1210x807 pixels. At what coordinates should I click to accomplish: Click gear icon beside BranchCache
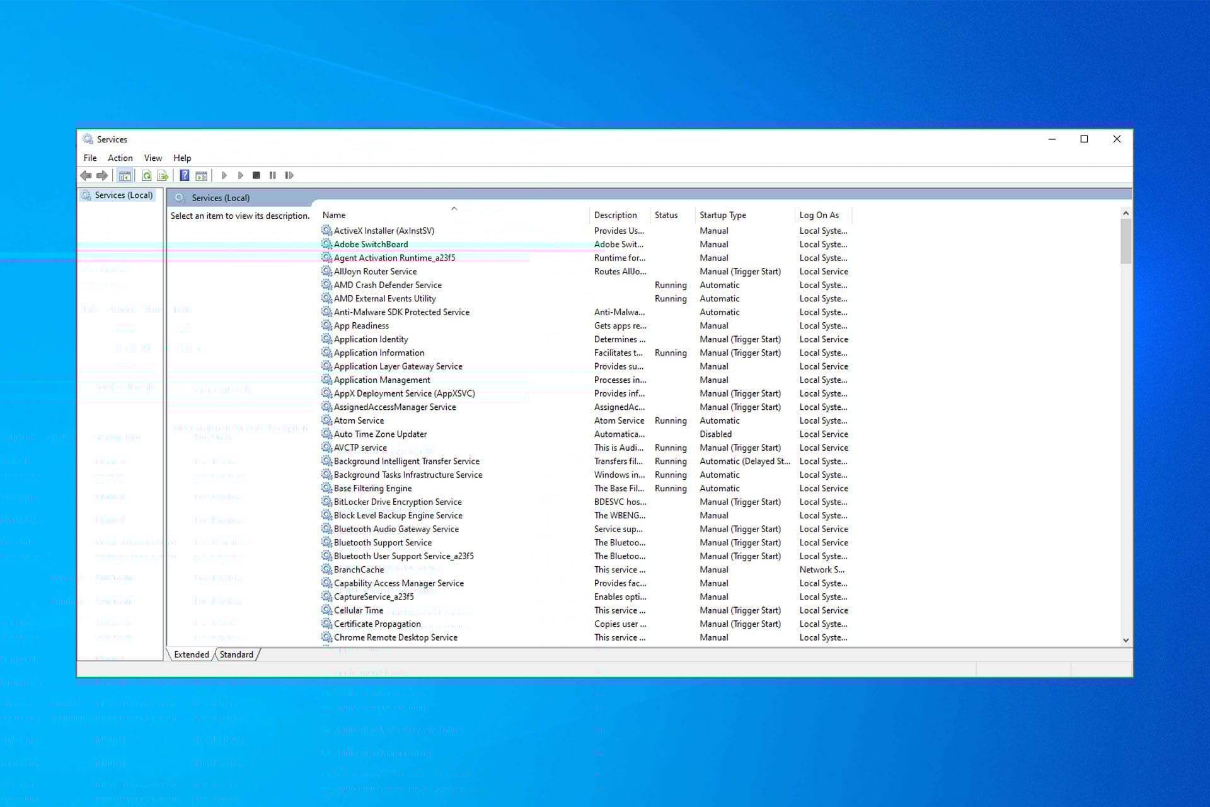326,569
